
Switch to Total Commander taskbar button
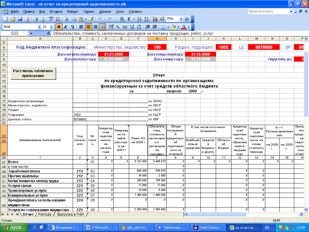pyautogui.click(x=208, y=228)
